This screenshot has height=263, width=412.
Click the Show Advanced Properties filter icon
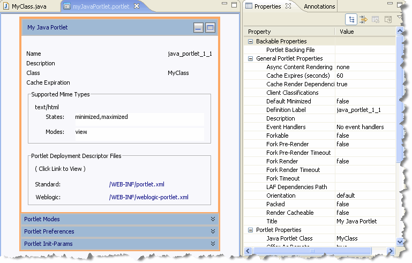363,19
